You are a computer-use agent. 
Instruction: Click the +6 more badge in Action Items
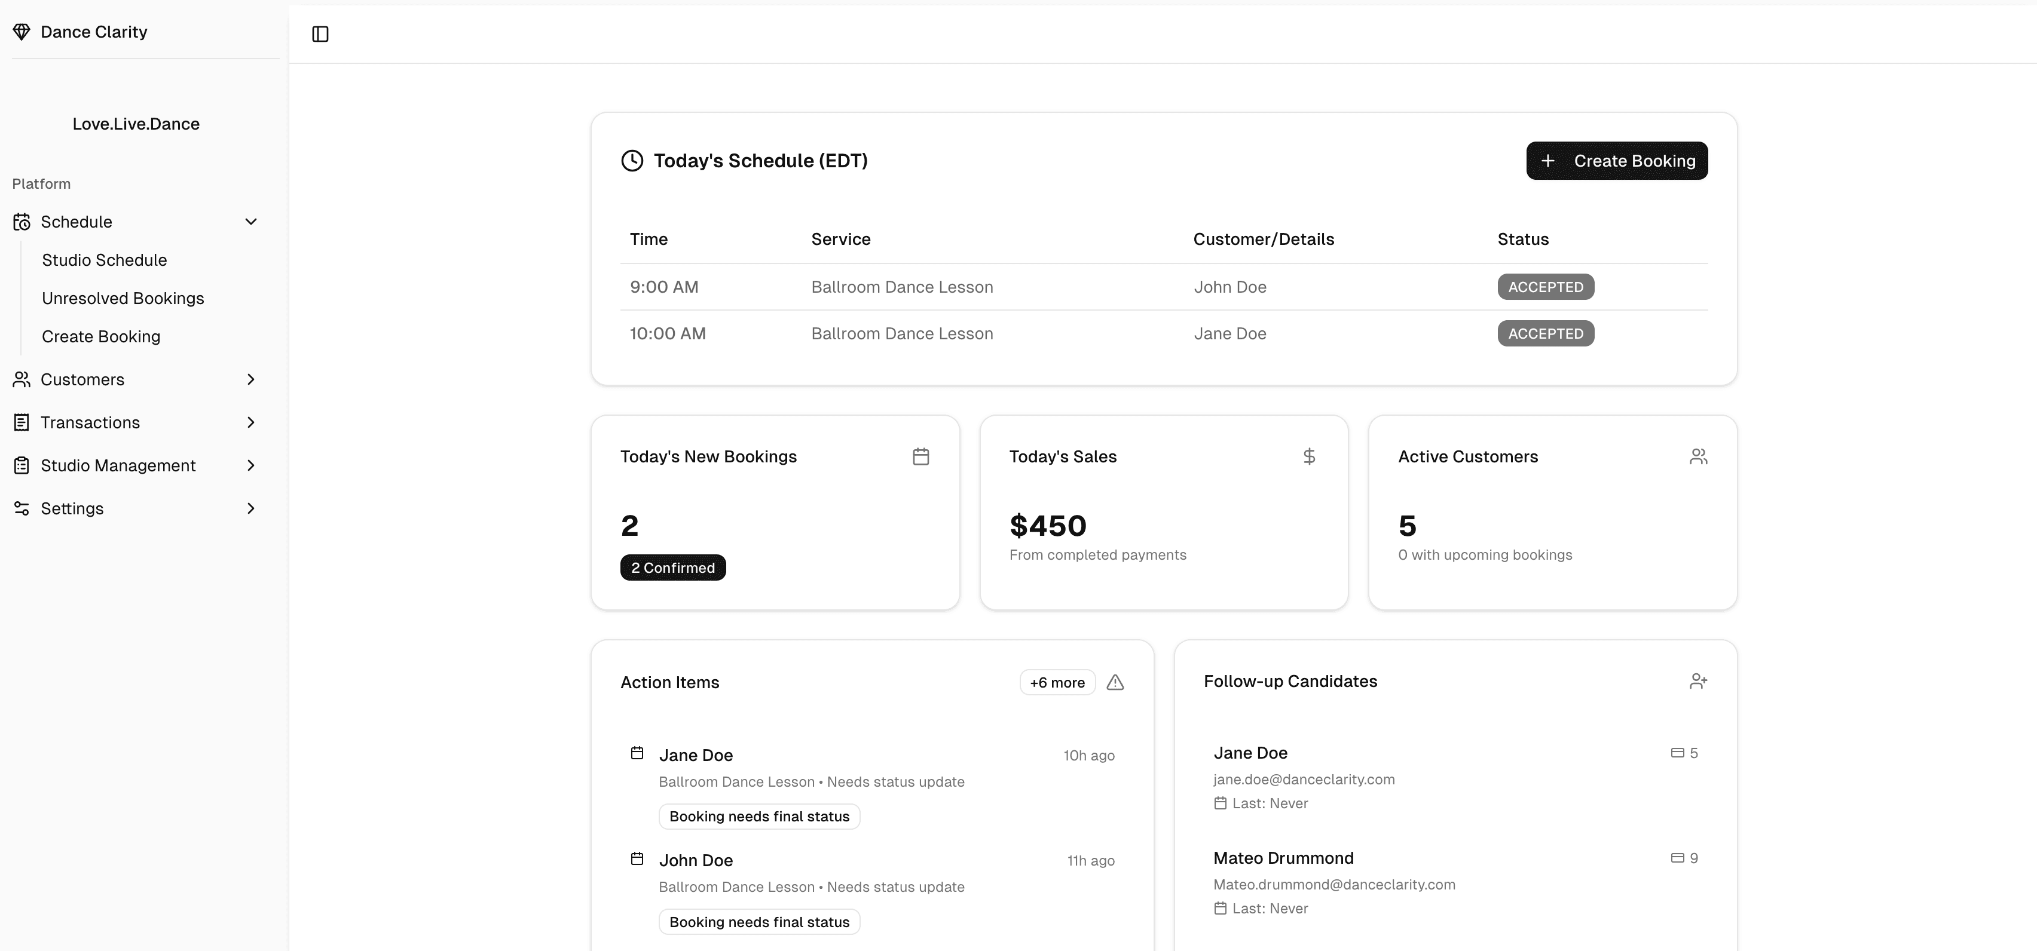(1057, 682)
